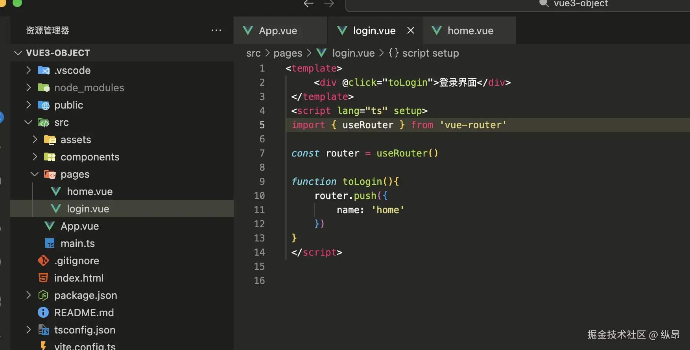This screenshot has width=690, height=350.
Task: Click the assets folder icon
Action: pyautogui.click(x=50, y=140)
